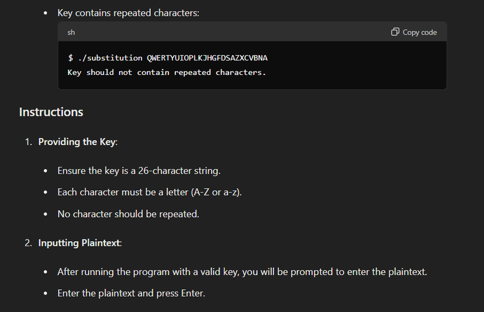Click the repeated characters error output line
Viewport: 484px width, 312px height.
point(167,73)
